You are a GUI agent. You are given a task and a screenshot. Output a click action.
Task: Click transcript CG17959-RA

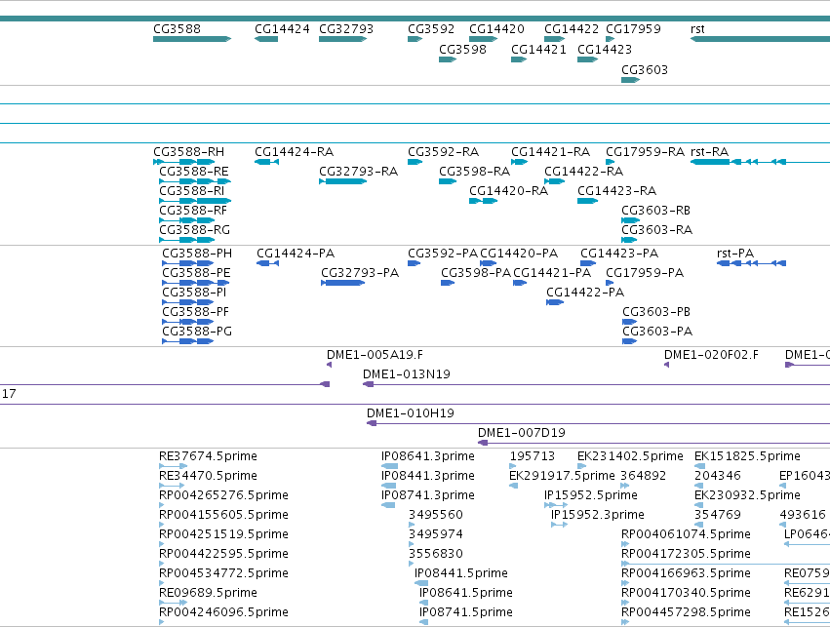pos(611,162)
